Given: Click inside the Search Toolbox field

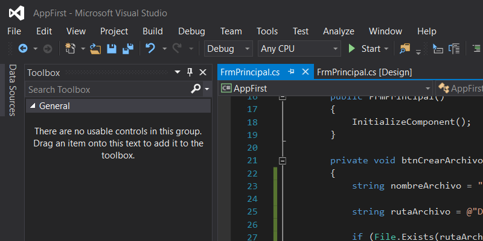Looking at the screenshot, I should (x=106, y=89).
